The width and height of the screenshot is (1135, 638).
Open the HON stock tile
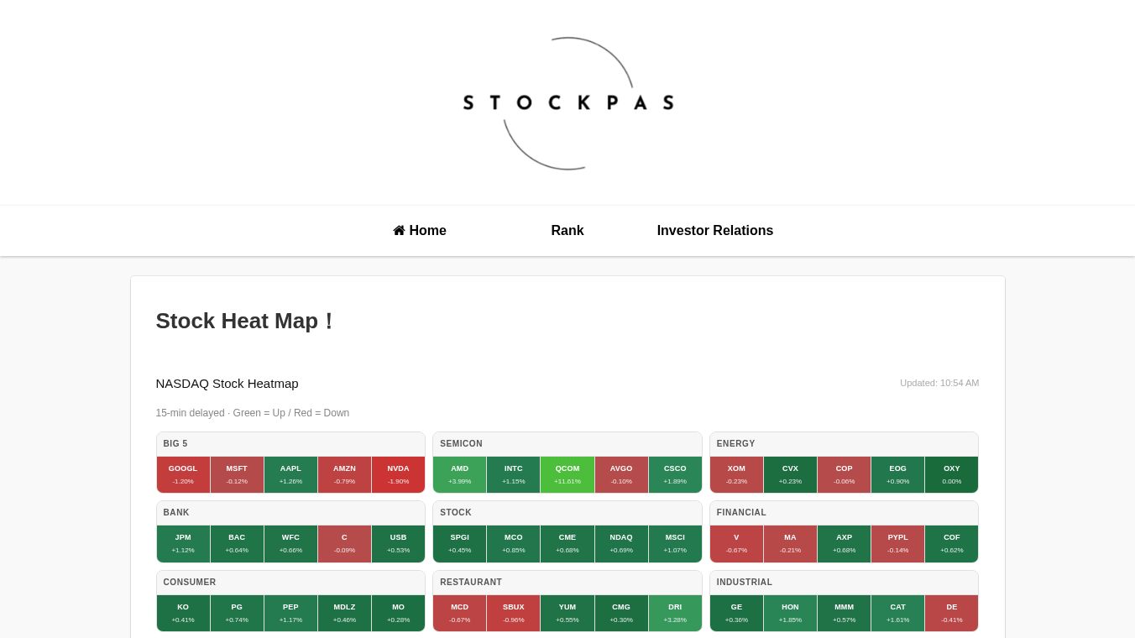[790, 613]
